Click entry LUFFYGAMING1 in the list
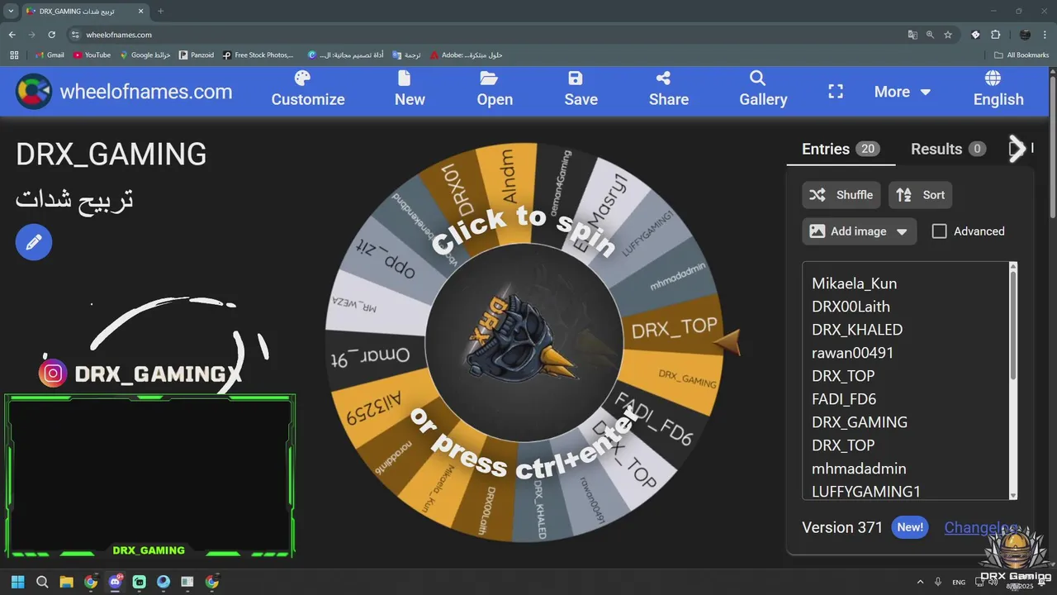 (866, 492)
